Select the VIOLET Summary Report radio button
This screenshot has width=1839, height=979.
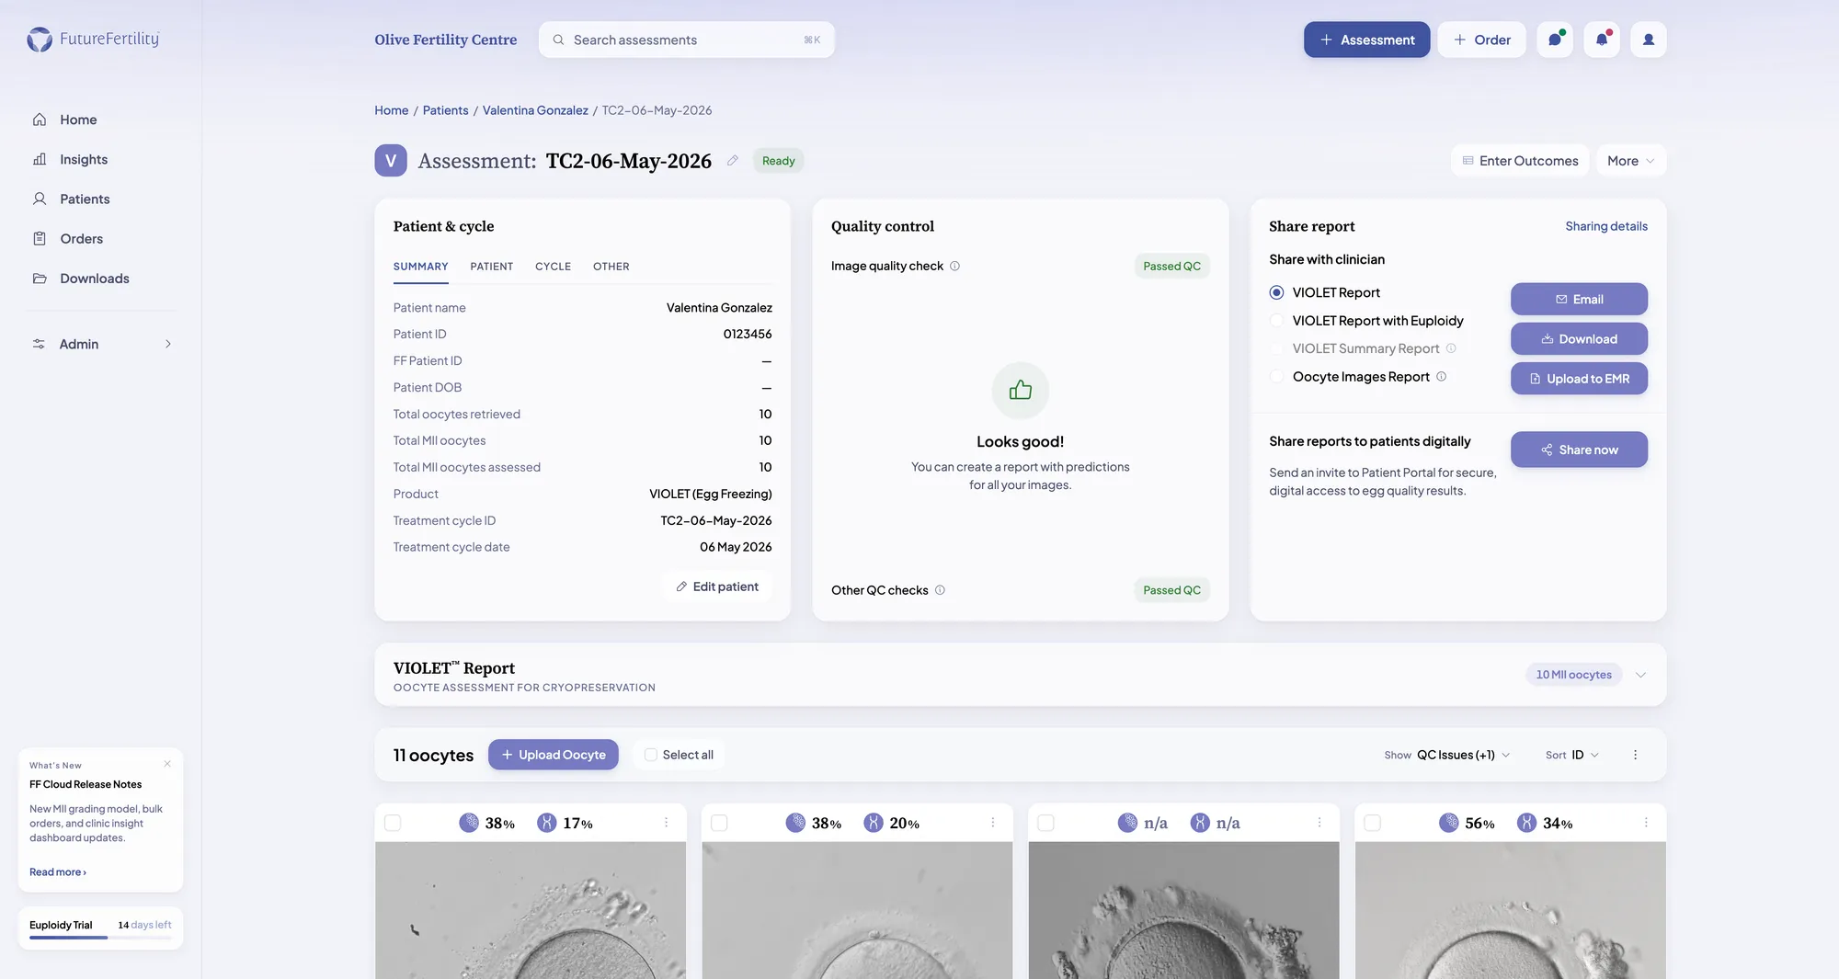(x=1276, y=348)
